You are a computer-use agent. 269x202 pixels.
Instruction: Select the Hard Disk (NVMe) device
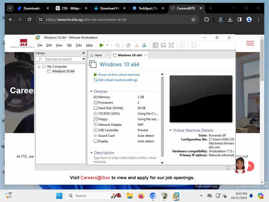(126, 108)
